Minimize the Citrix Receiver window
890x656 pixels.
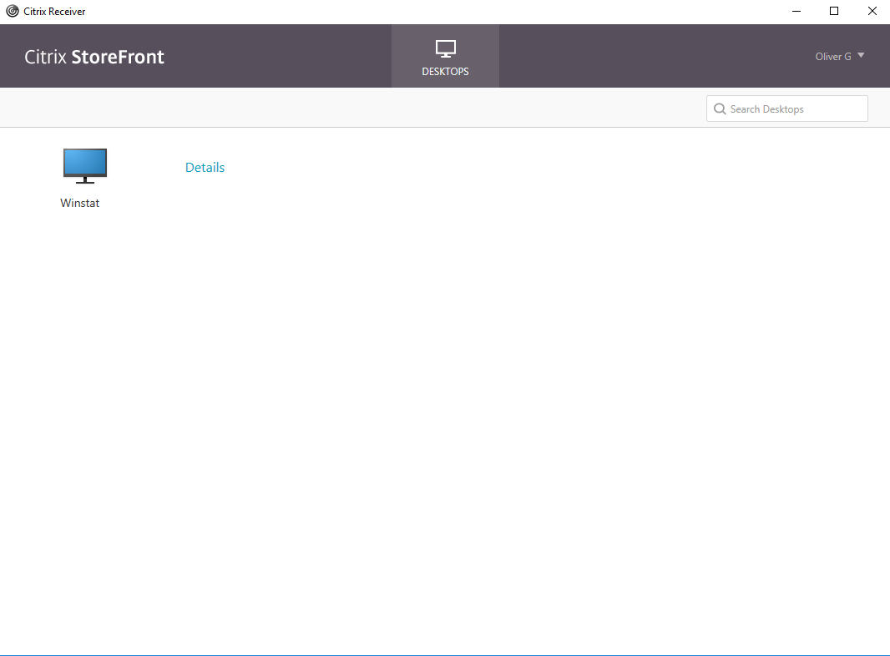796,12
